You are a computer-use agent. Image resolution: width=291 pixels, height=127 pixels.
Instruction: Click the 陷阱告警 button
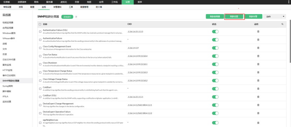coord(253,16)
